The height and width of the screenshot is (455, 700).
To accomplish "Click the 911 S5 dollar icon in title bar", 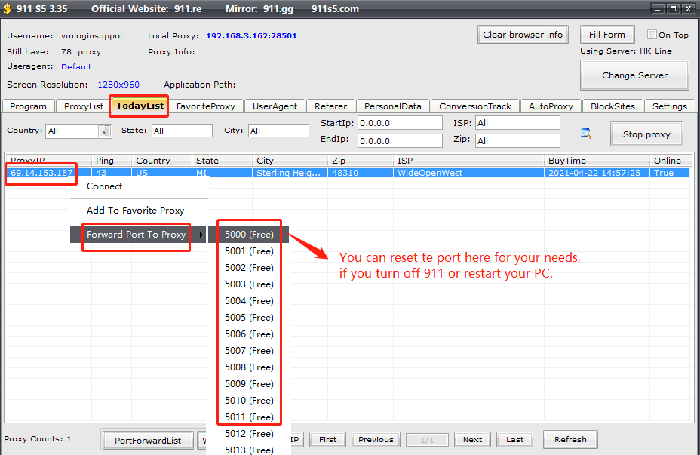I will point(7,9).
